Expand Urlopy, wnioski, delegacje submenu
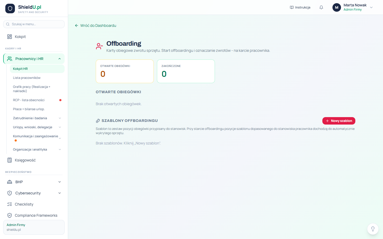 pos(60,127)
